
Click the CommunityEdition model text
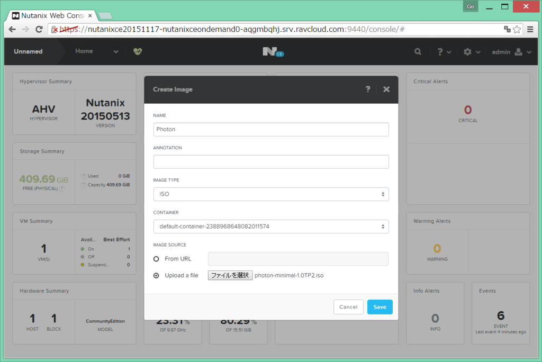[x=105, y=321]
